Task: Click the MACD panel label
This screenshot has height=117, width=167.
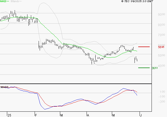Action: click(4, 87)
